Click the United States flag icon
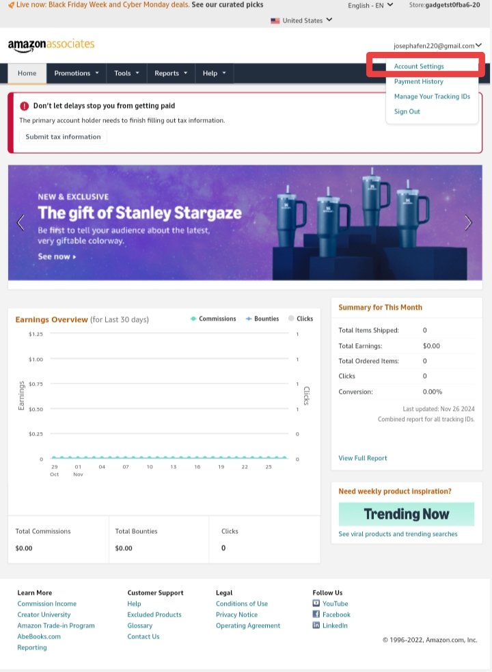The width and height of the screenshot is (492, 672). pos(275,21)
